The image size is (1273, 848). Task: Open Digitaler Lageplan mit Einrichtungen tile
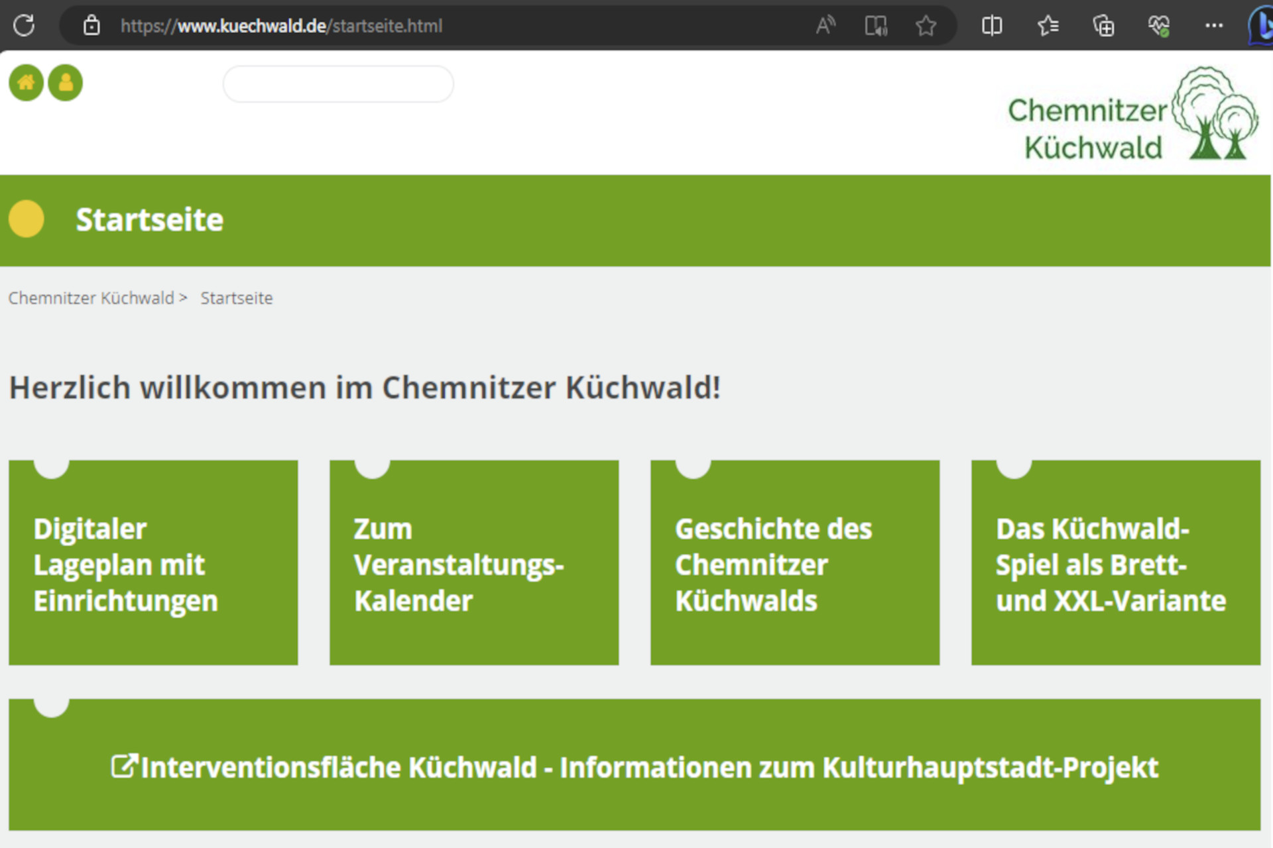(x=153, y=562)
